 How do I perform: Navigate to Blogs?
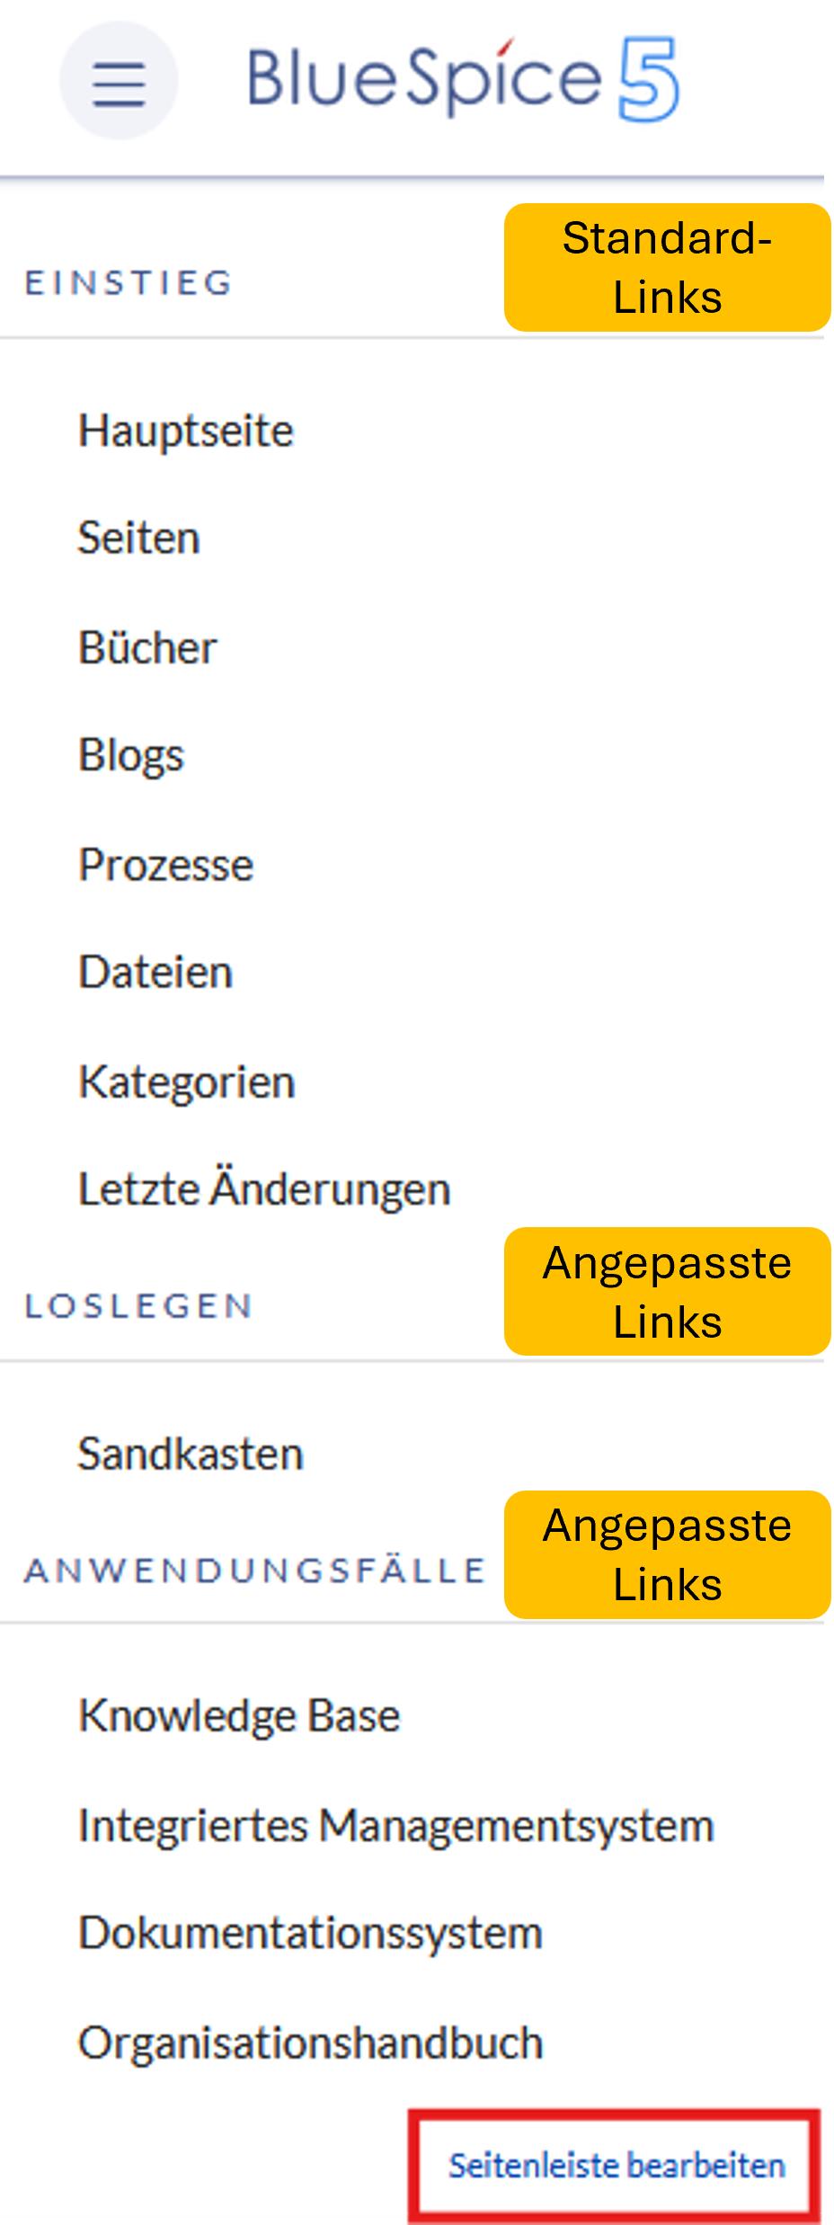[131, 755]
